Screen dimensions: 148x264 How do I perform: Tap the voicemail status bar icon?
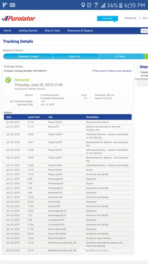tap(12, 5)
